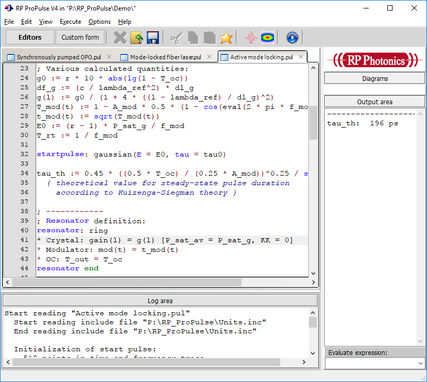Click into the Evaluate expression input field
Image resolution: width=427 pixels, height=382 pixels.
pos(371,363)
